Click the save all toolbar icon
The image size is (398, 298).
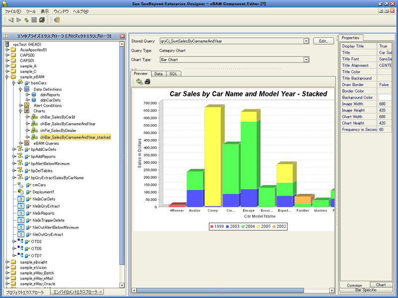pyautogui.click(x=42, y=20)
